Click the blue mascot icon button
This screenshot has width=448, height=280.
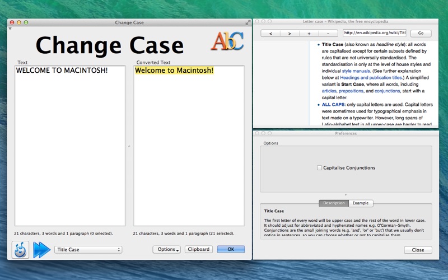(20, 250)
